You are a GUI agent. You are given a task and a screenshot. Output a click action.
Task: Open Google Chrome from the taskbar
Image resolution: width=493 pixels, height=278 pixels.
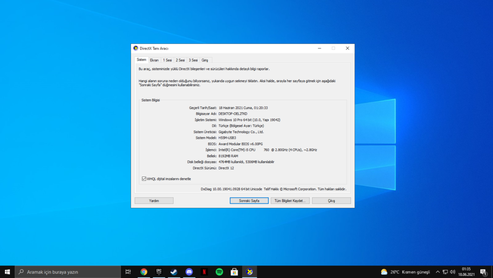(144, 272)
